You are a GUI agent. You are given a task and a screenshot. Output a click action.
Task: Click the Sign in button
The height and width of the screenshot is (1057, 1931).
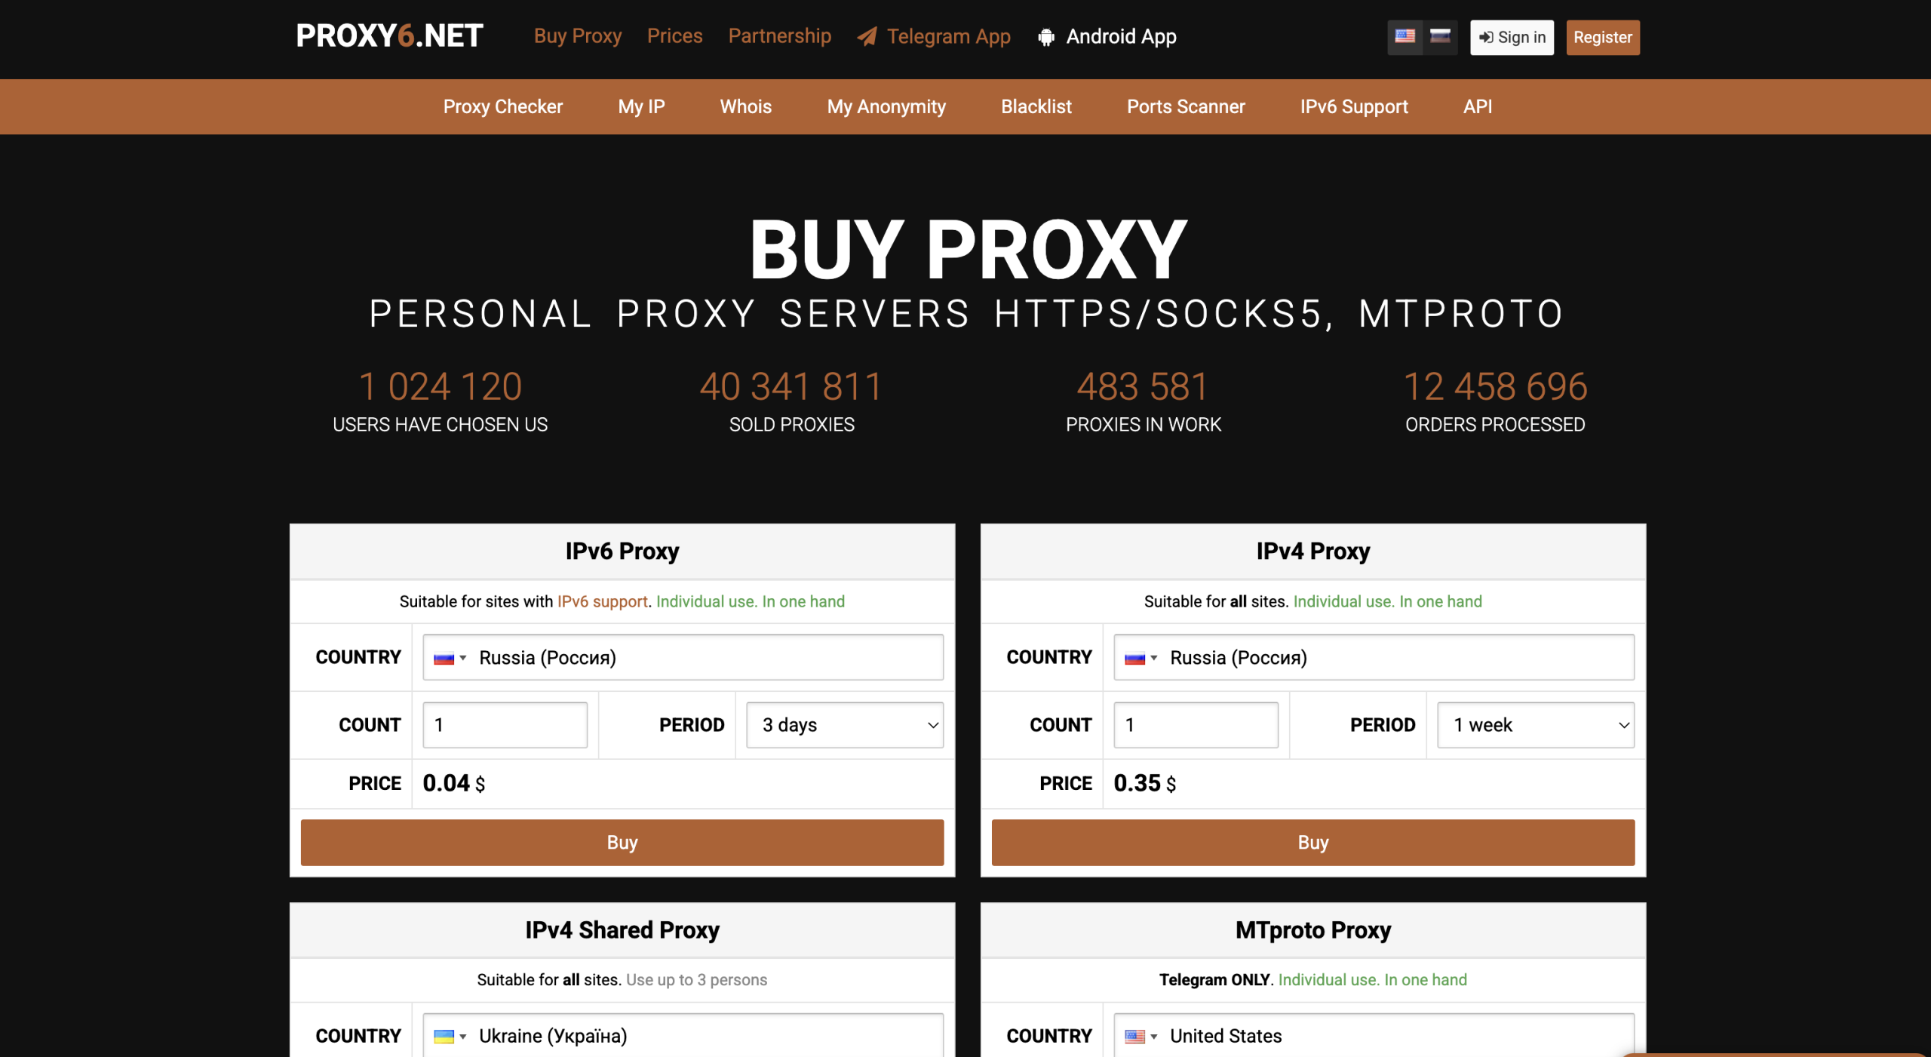(x=1512, y=37)
